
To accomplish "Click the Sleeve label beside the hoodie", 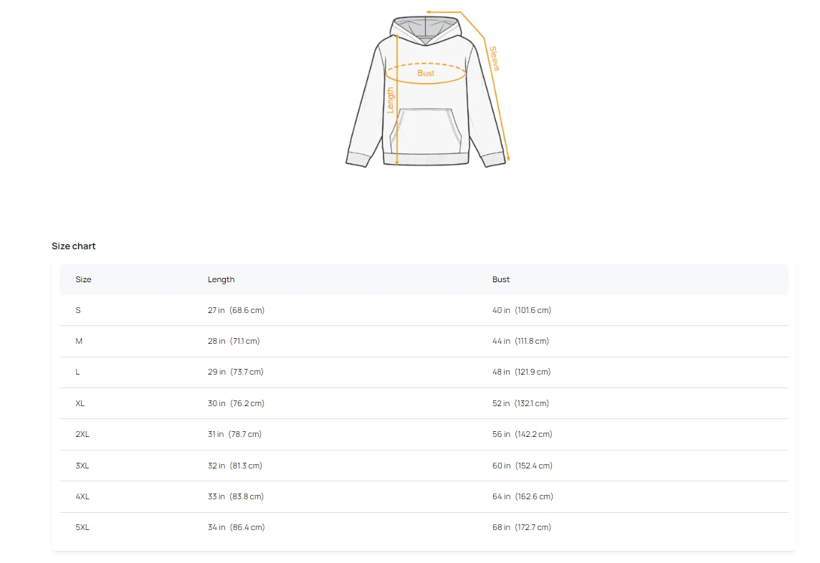I will (495, 59).
